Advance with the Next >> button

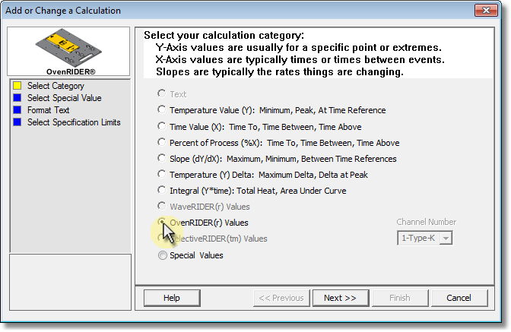340,298
